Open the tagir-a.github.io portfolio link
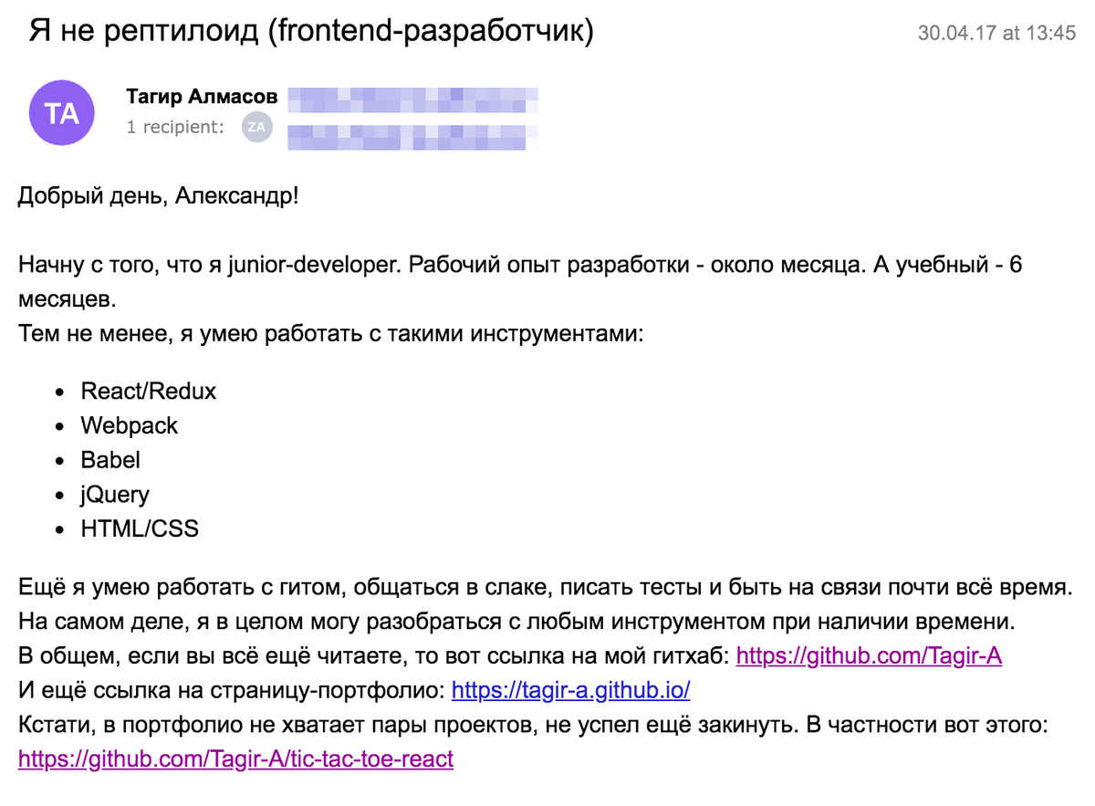This screenshot has width=1095, height=806. click(x=571, y=690)
